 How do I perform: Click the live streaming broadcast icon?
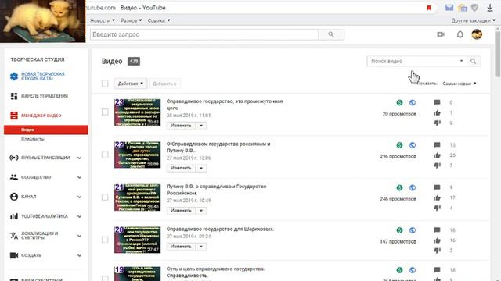(14, 158)
